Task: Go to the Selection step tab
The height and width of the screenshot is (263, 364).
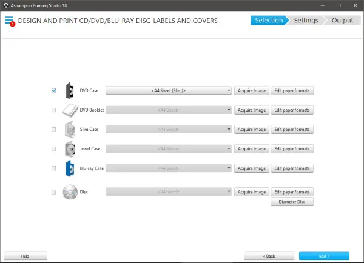Action: click(269, 21)
